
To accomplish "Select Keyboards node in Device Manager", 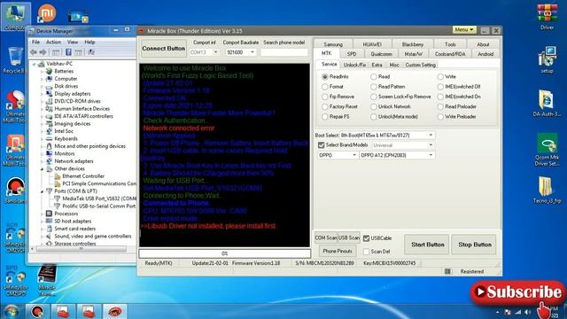I will click(66, 139).
